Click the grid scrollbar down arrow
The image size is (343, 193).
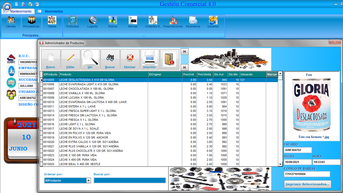click(280, 164)
